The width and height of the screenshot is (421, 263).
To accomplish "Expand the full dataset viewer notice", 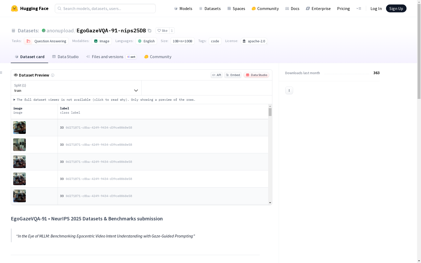I will click(104, 100).
